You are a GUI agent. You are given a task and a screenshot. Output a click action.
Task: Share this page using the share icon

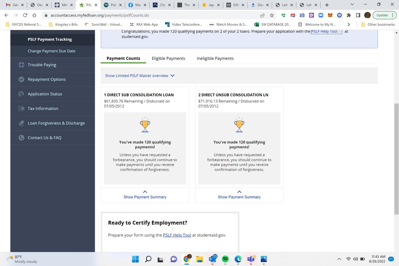point(262,15)
